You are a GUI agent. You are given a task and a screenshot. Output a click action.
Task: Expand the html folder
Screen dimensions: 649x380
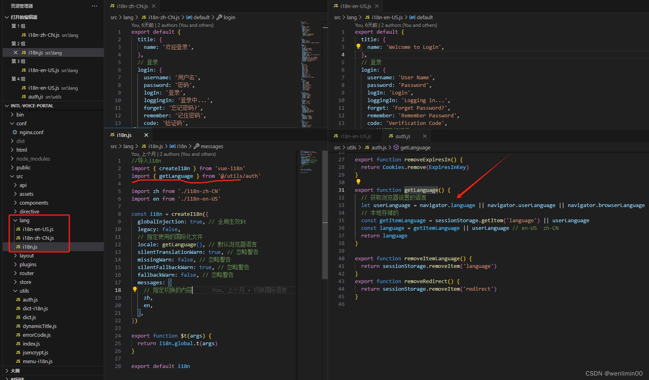(x=12, y=150)
